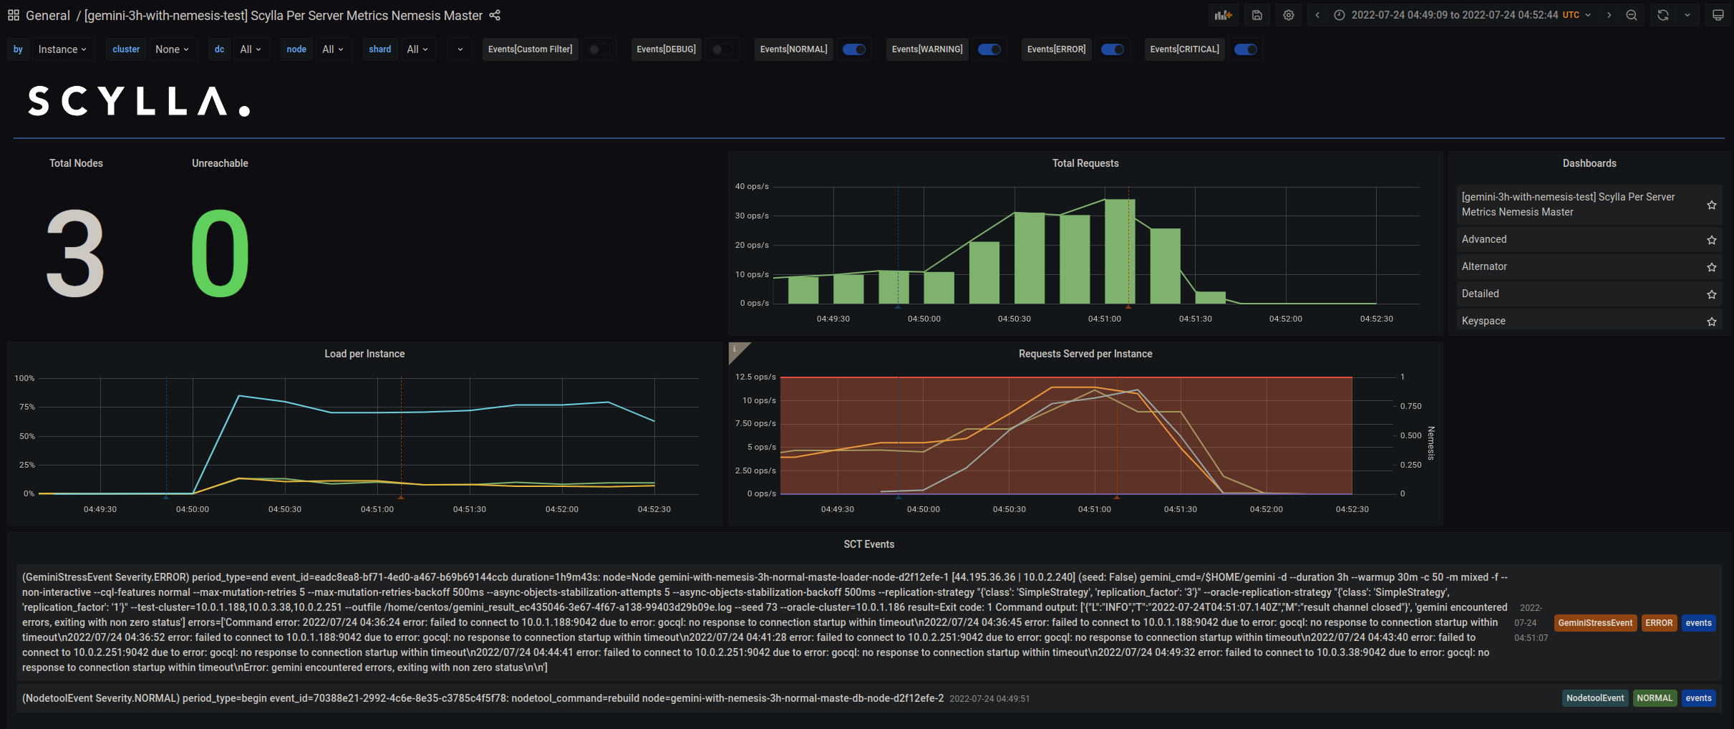Open Total Requests panel title menu
Screen dimensions: 1734x729
coord(1085,163)
